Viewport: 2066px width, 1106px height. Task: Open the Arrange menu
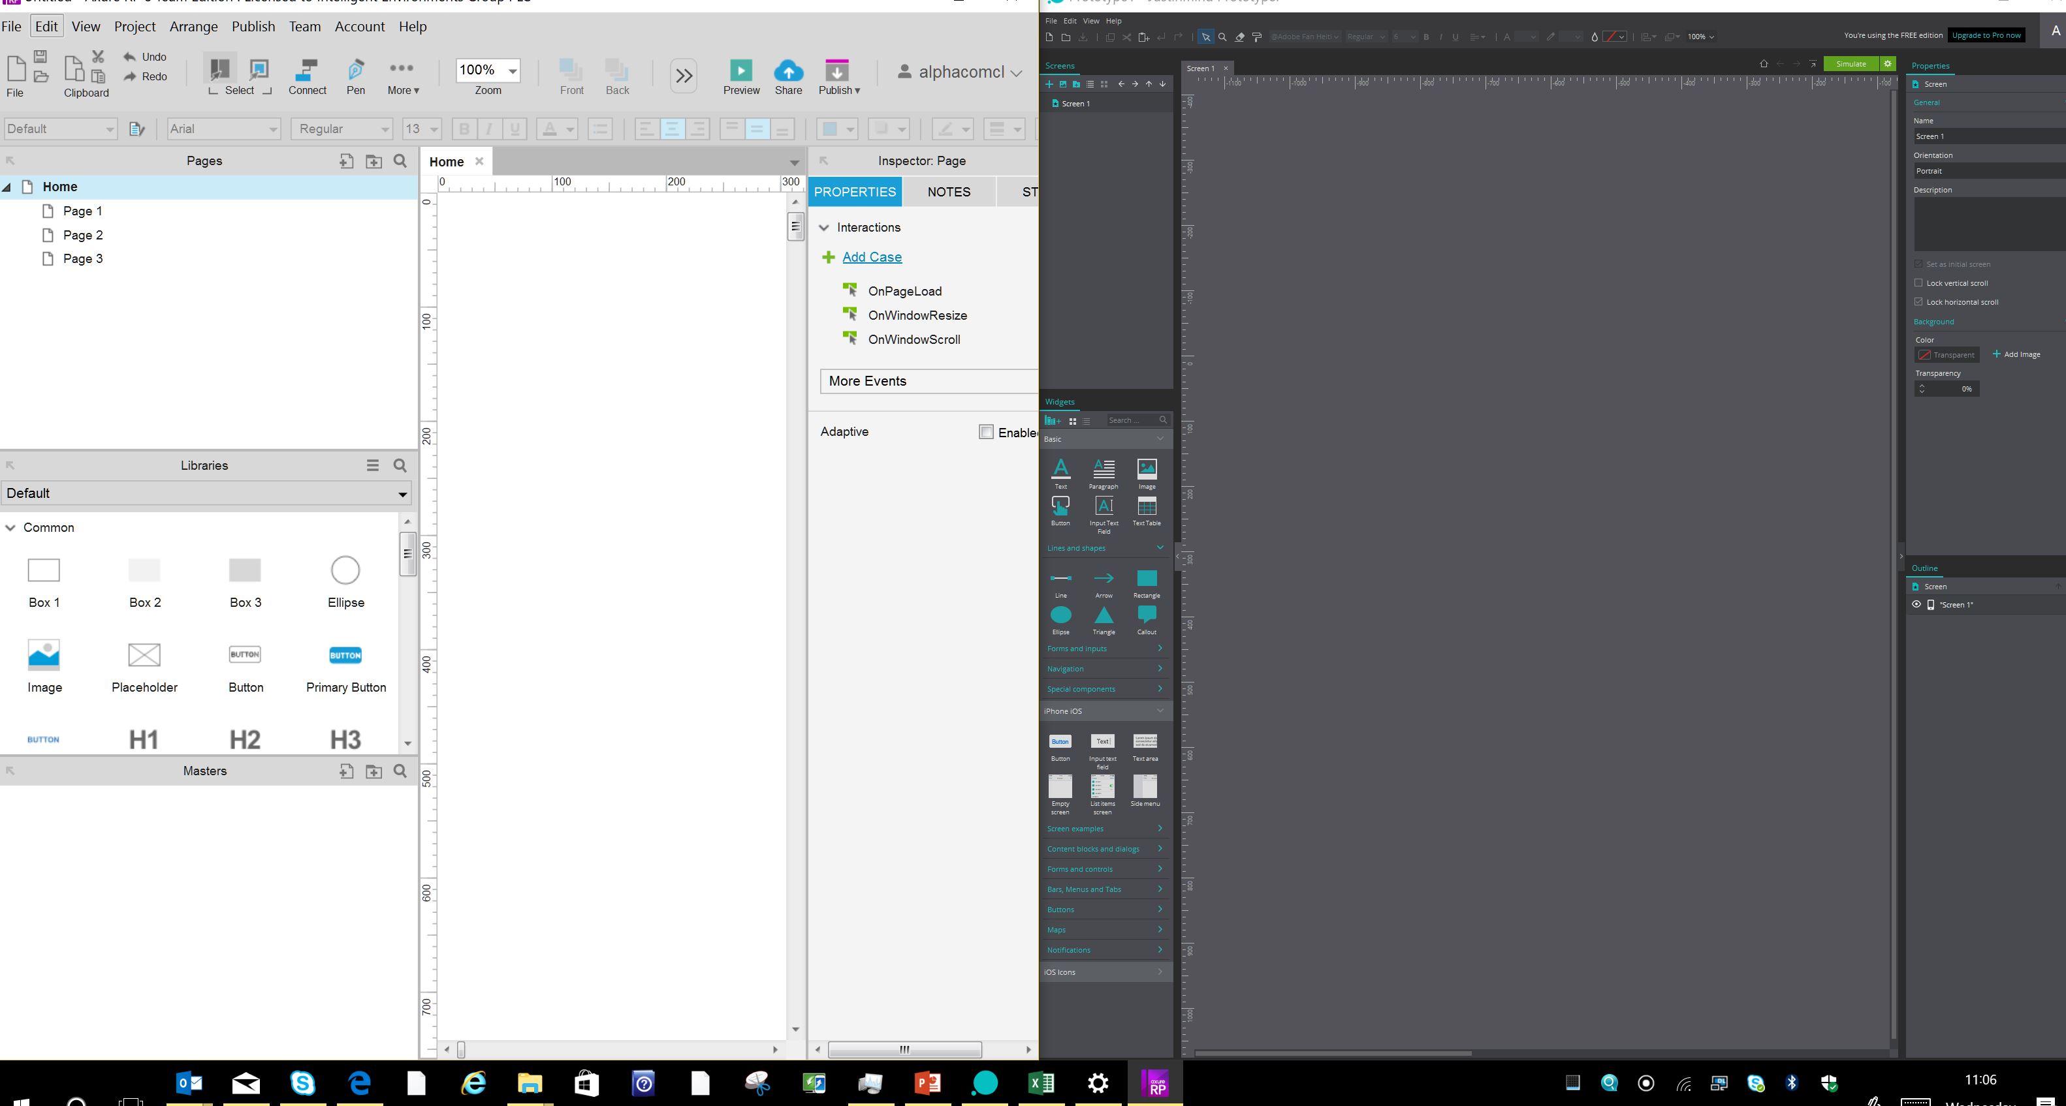193,27
